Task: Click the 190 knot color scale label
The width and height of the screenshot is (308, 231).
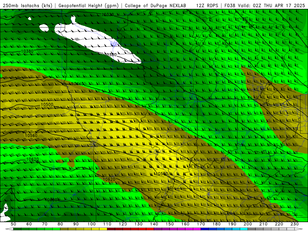Action: point(232,224)
